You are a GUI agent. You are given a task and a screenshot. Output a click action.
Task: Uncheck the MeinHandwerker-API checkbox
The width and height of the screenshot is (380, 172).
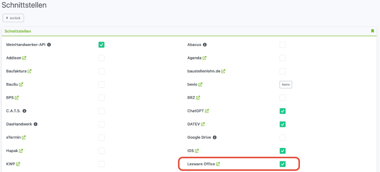click(101, 45)
